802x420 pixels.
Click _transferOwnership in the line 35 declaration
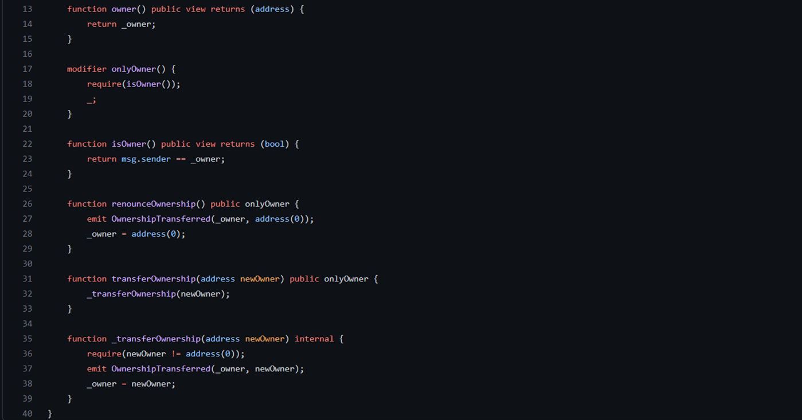156,339
